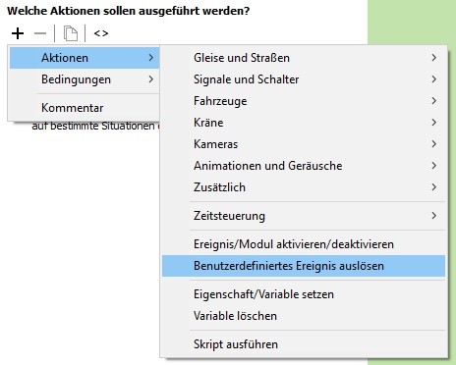
Task: Open the Zusätzlich submenu
Action: tap(304, 187)
